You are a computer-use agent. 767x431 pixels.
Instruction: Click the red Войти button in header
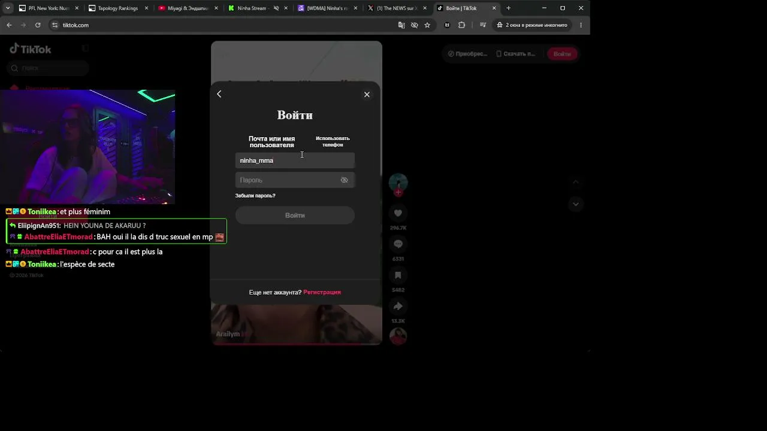pyautogui.click(x=562, y=54)
